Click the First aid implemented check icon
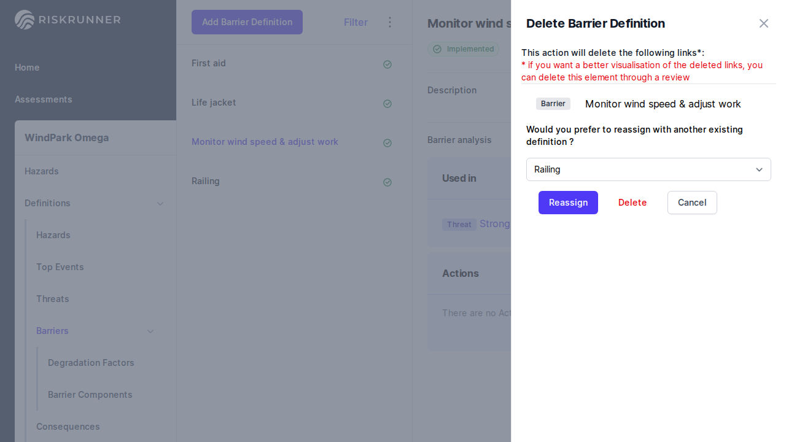This screenshot has width=786, height=442. point(387,64)
